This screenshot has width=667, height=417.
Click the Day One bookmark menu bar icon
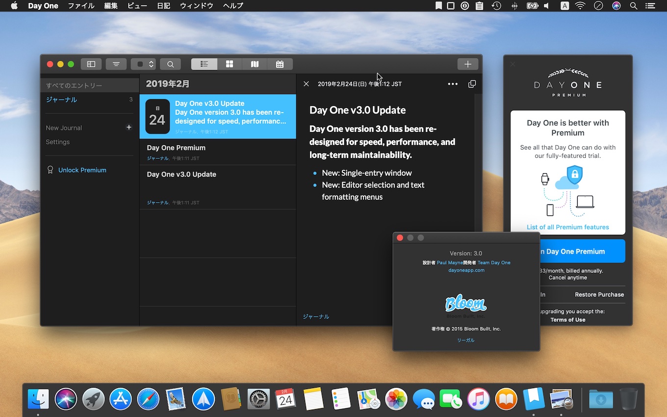click(438, 6)
